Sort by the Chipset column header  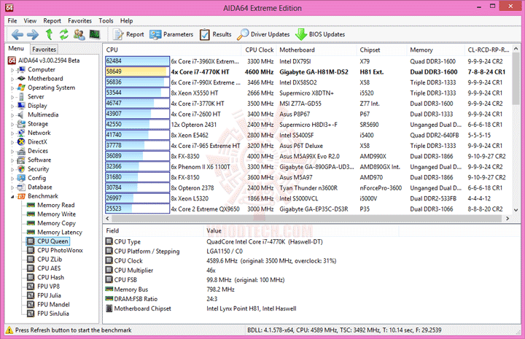(381, 50)
